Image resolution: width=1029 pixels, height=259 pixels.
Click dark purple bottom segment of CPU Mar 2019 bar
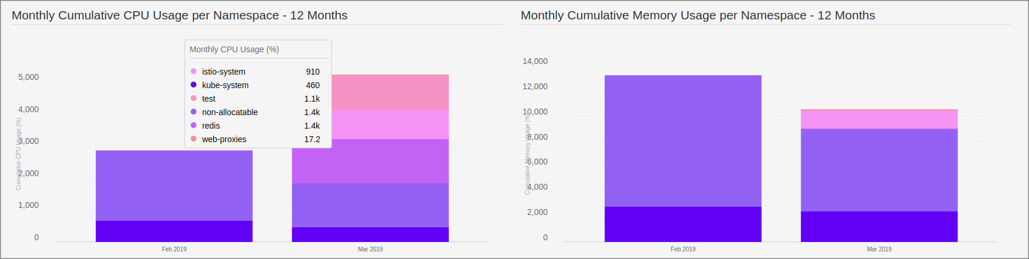pyautogui.click(x=370, y=234)
